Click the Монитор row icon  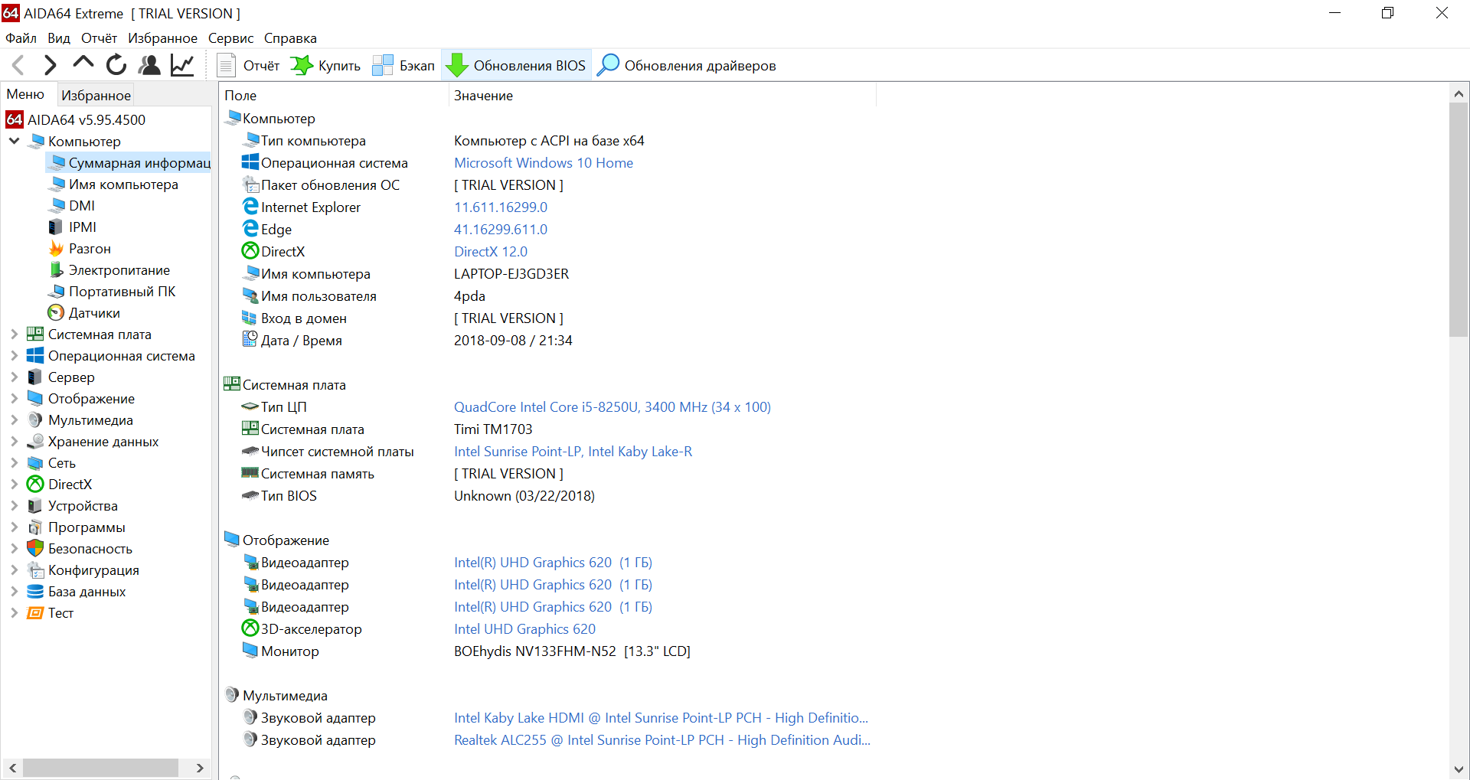tap(250, 651)
